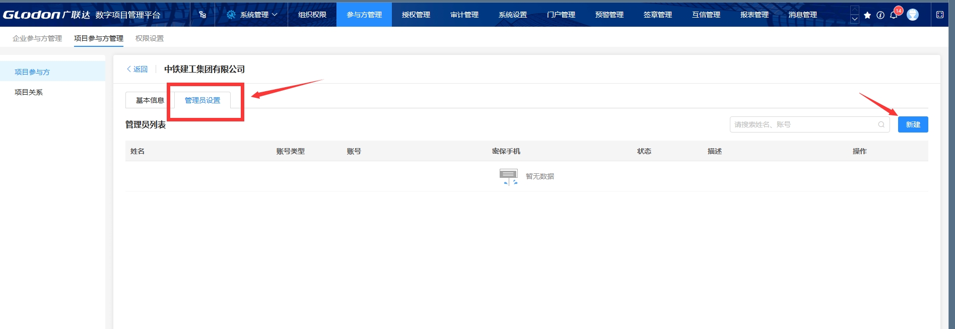Toggle fullscreen mode icon

(x=940, y=15)
